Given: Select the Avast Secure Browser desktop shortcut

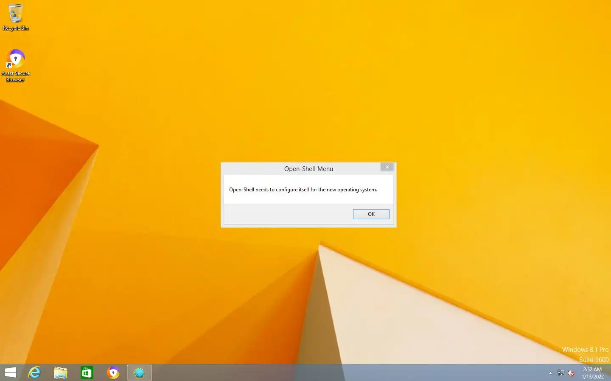Looking at the screenshot, I should [16, 66].
